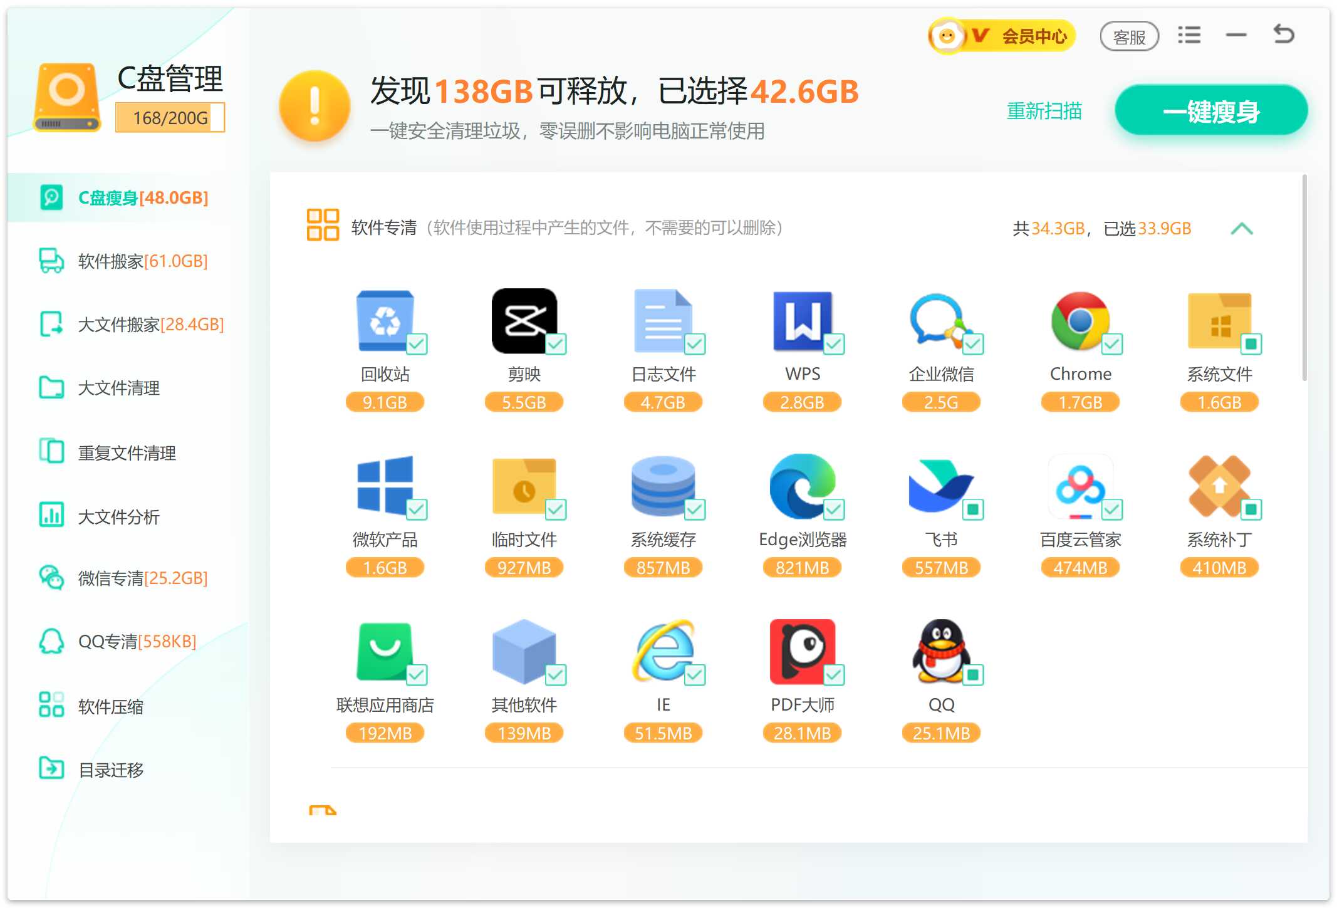
Task: Click the 一键瘦身 button
Action: pyautogui.click(x=1211, y=111)
